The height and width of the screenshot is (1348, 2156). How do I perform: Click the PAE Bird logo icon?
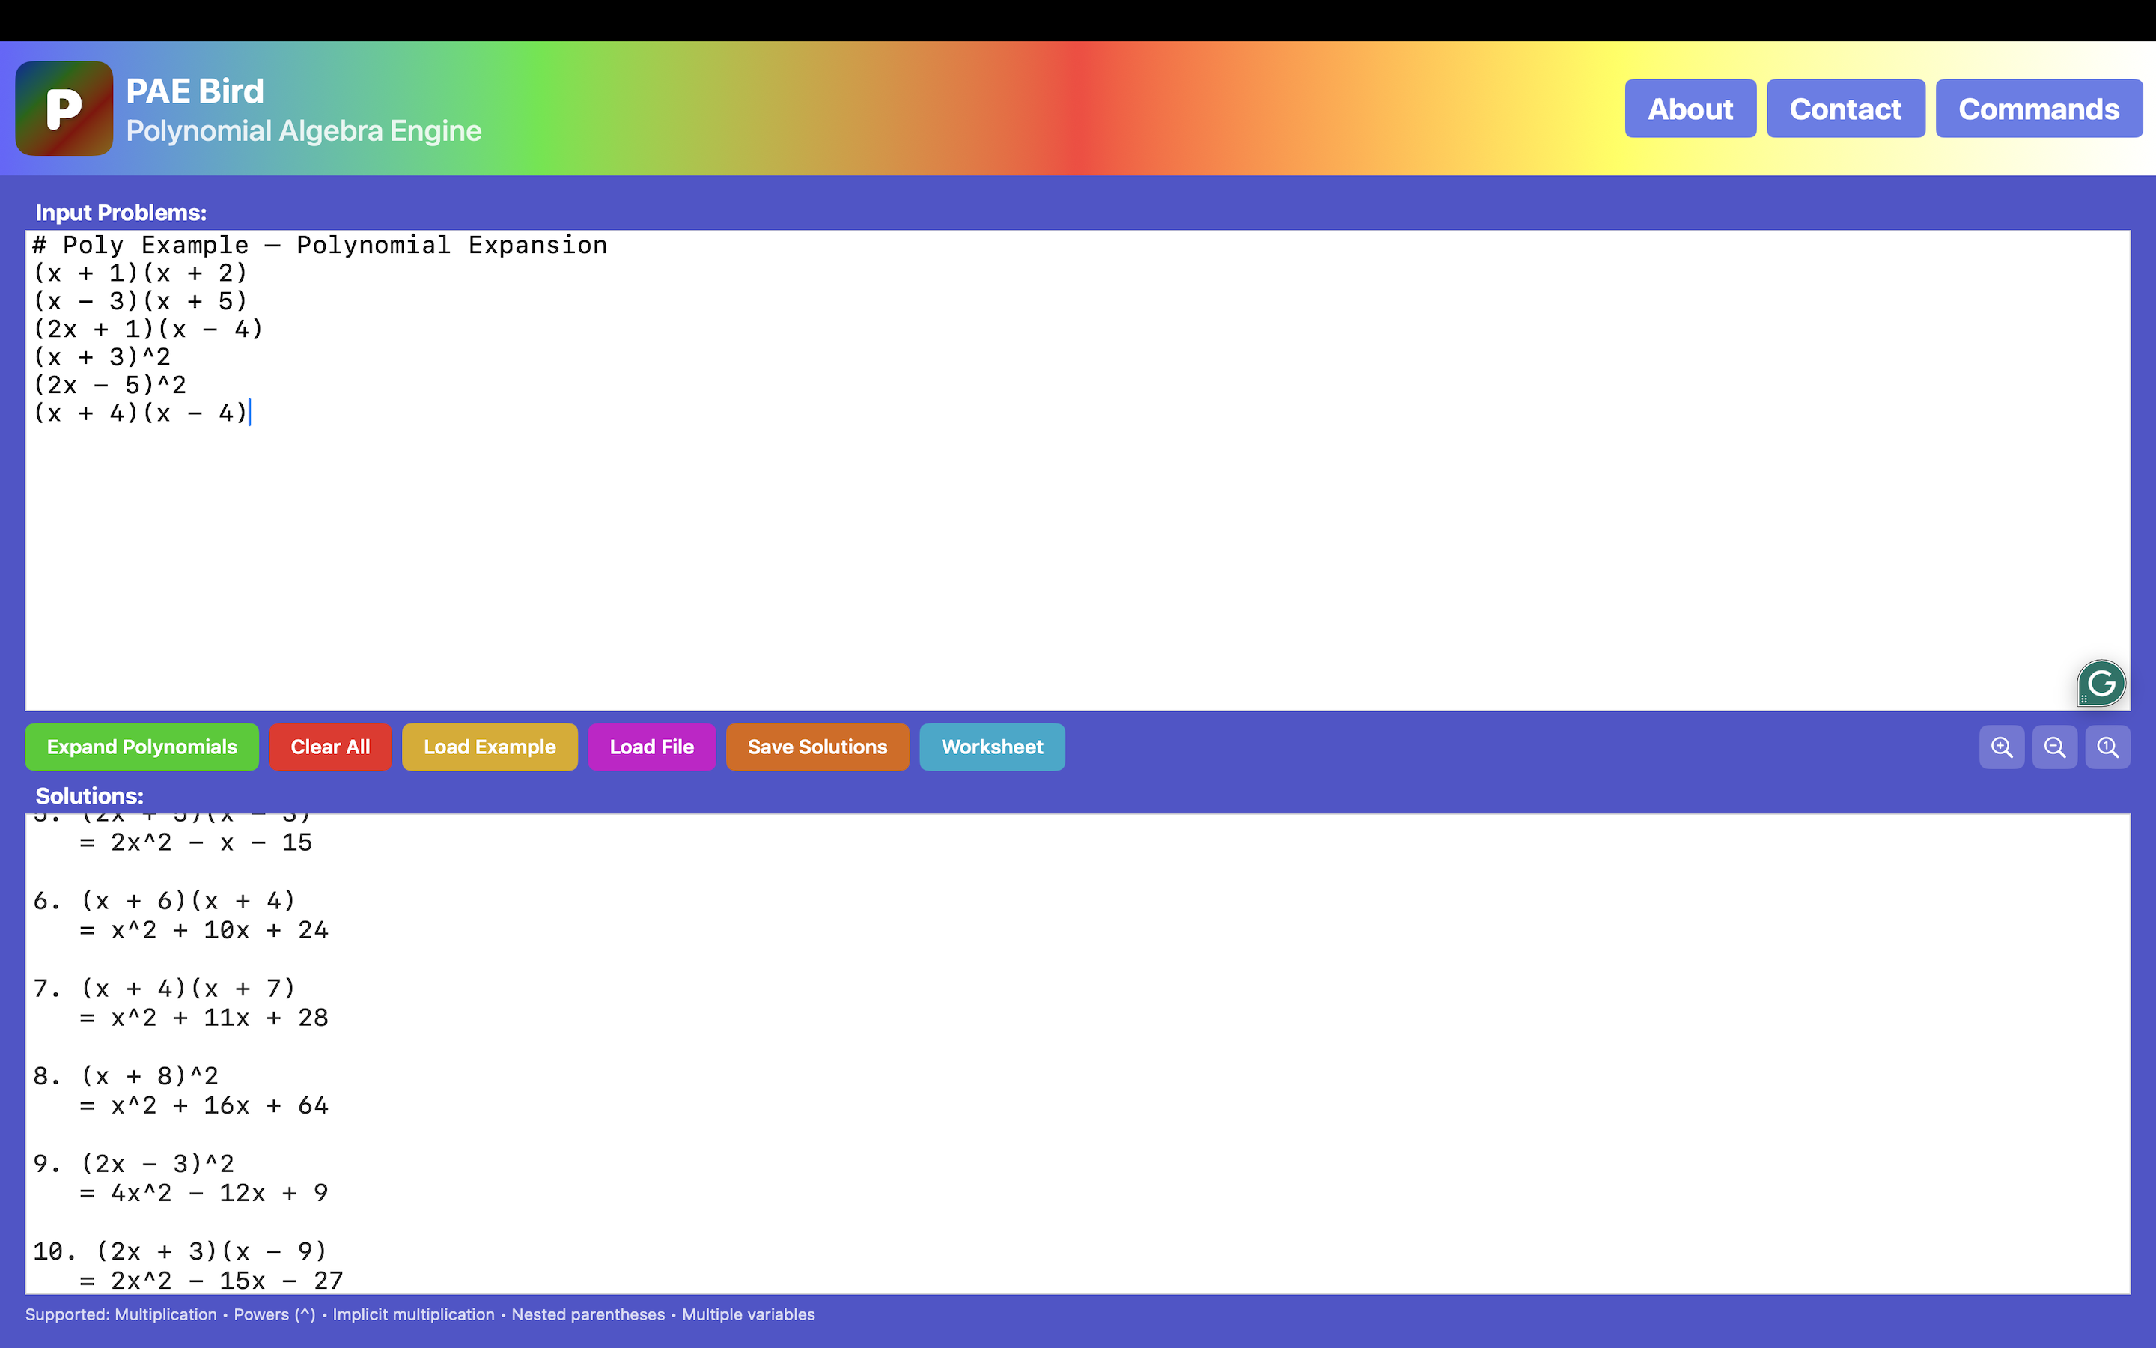click(x=64, y=109)
